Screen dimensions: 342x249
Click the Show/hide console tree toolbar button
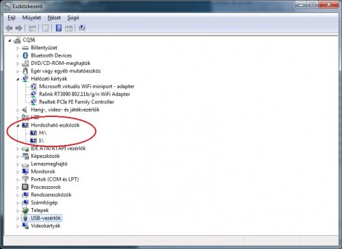tap(32, 28)
